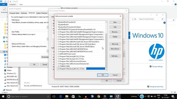The height and width of the screenshot is (99, 177).
Task: Open Microsoft Store from the taskbar
Action: (73, 97)
